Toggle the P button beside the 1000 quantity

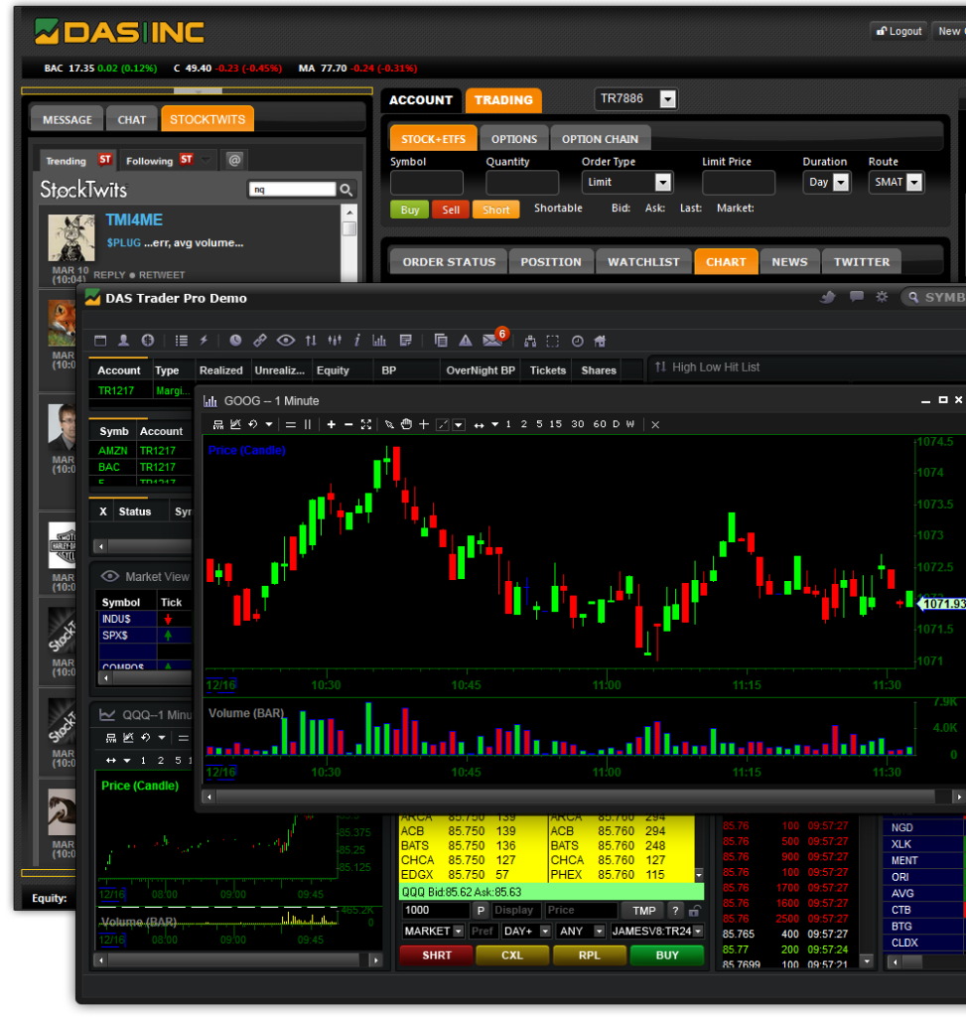(x=481, y=911)
